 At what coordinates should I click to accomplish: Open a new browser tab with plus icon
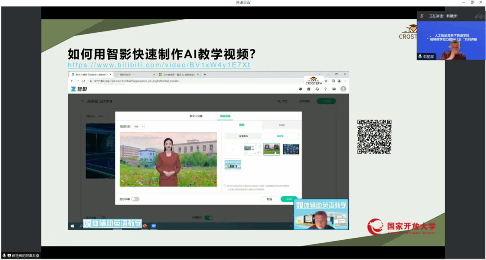coord(205,74)
